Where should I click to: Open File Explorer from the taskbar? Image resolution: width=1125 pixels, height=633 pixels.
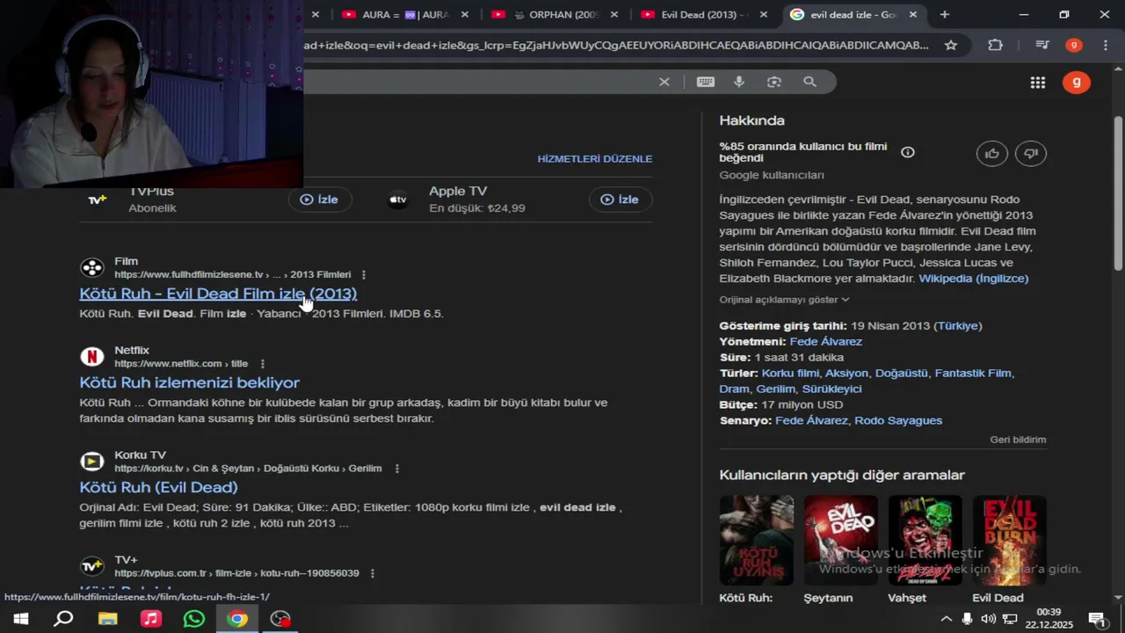click(x=107, y=619)
